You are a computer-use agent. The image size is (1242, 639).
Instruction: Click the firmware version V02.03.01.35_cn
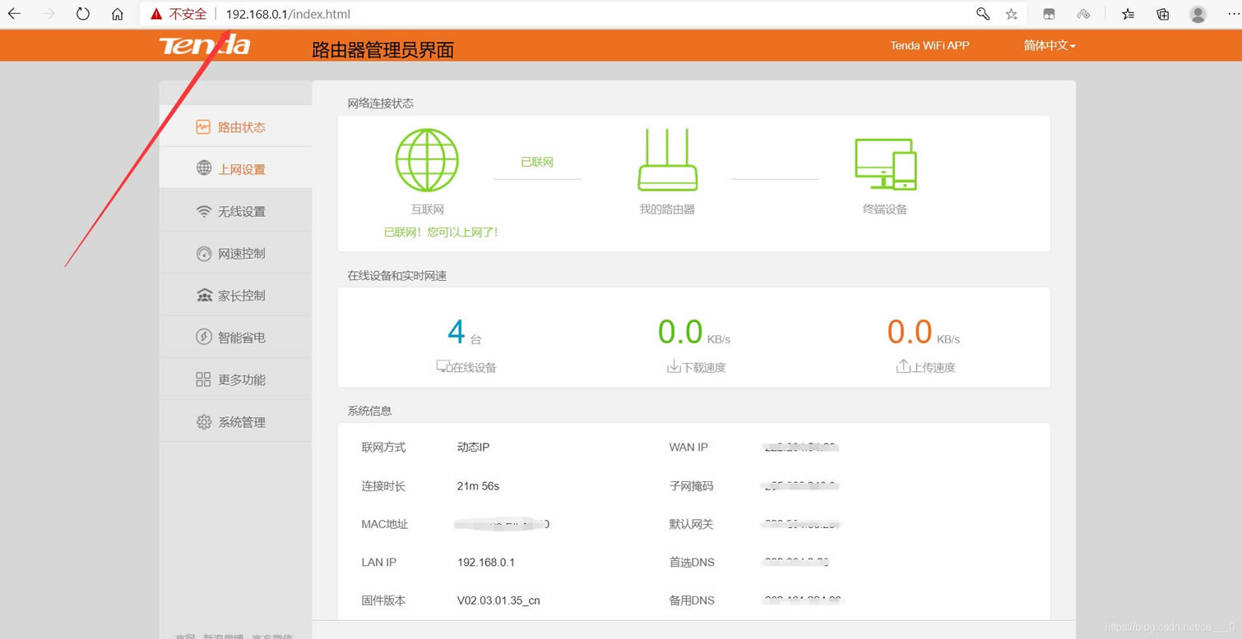498,600
